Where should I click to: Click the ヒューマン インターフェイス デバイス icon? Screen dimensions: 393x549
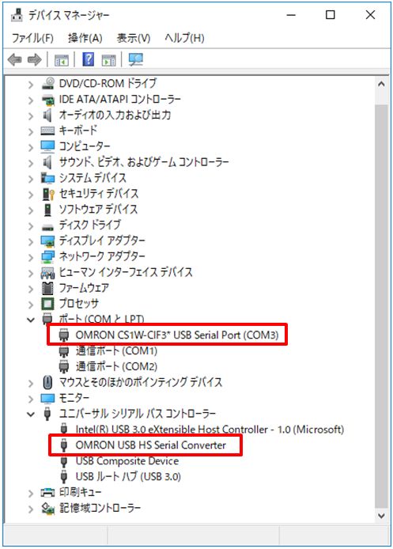[x=47, y=272]
